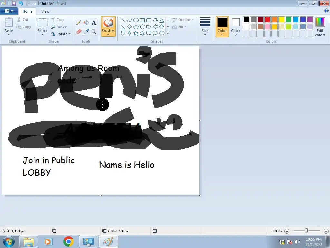
Task: Choose the Triangle shape
Action: coord(162,20)
